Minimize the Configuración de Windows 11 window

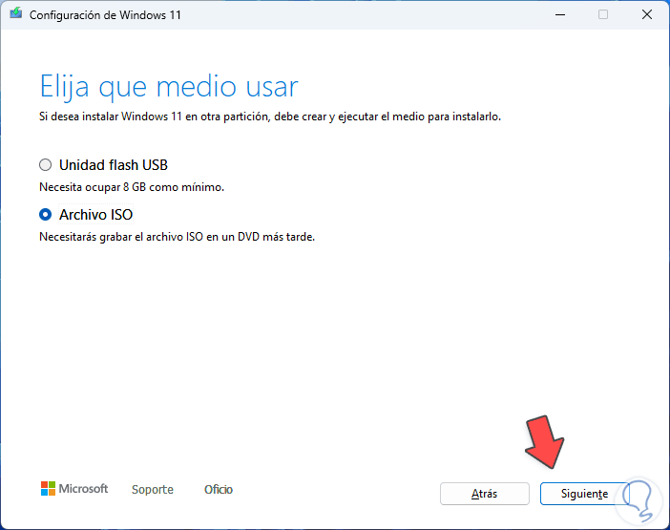[560, 15]
